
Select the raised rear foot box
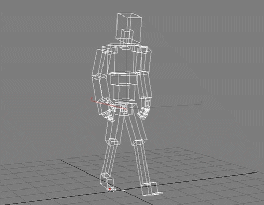[108, 181]
